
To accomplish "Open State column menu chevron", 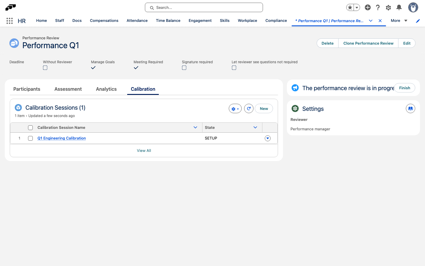I will point(255,127).
